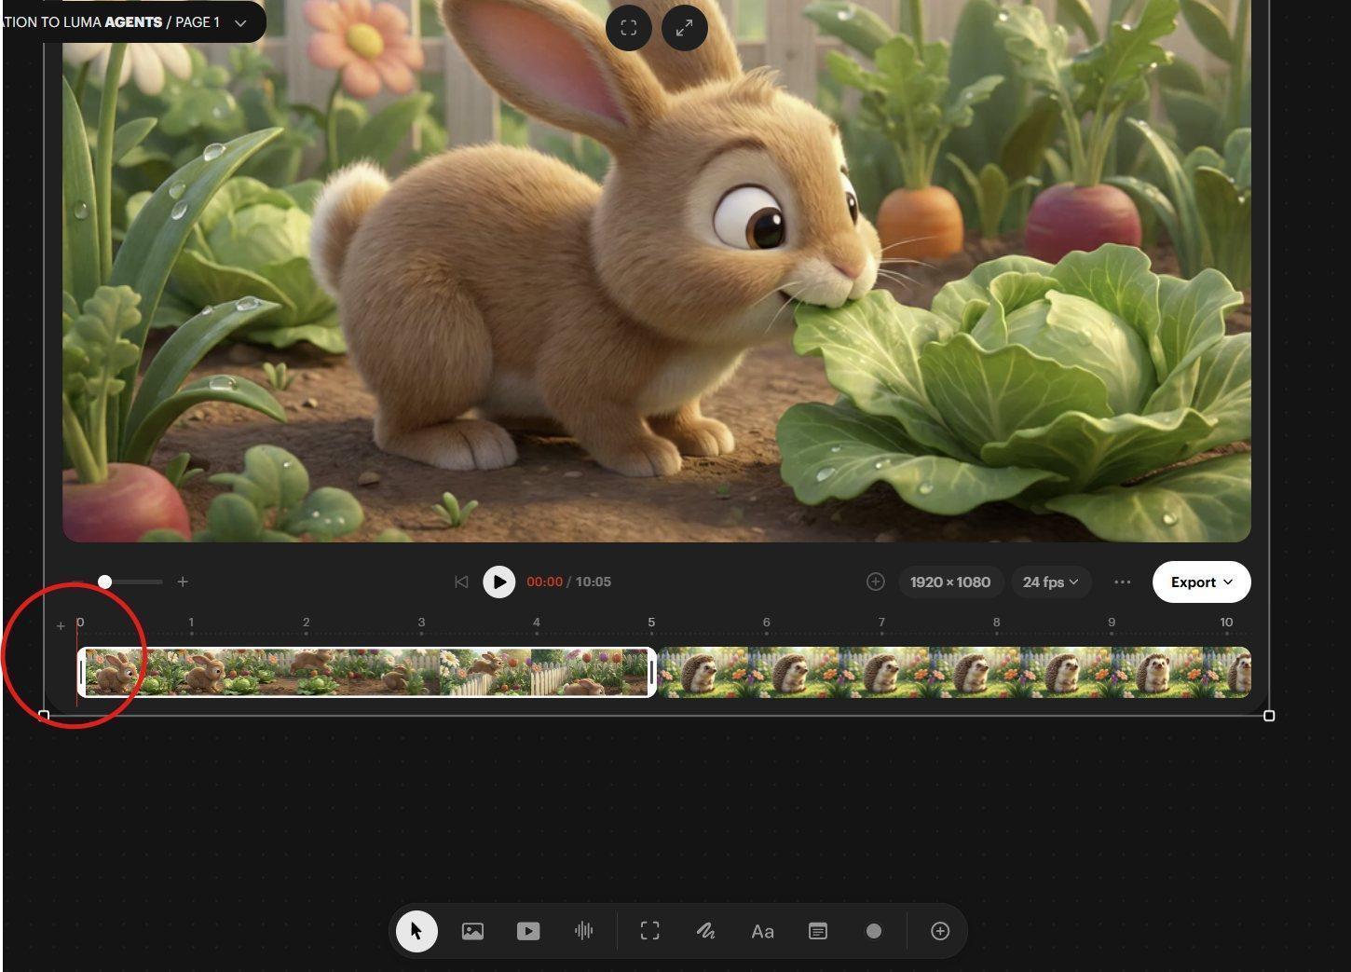Expand the Luma Agents / Page 1 breadcrumb

240,22
